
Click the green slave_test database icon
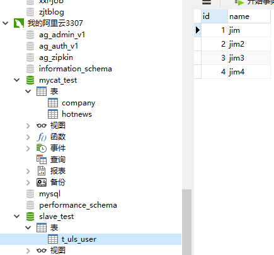click(30, 216)
